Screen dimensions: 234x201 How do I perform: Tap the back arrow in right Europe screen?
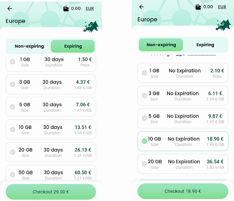coord(142,7)
